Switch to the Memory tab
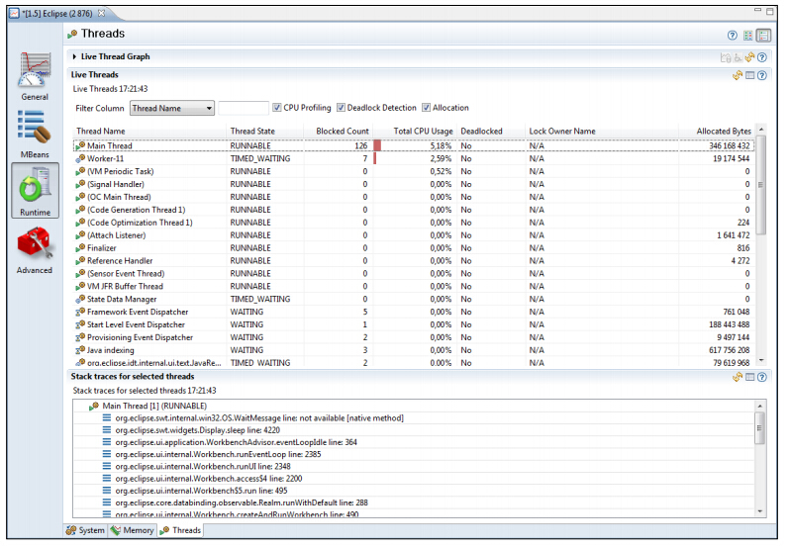Viewport: 788px width, 548px height. pos(133,530)
